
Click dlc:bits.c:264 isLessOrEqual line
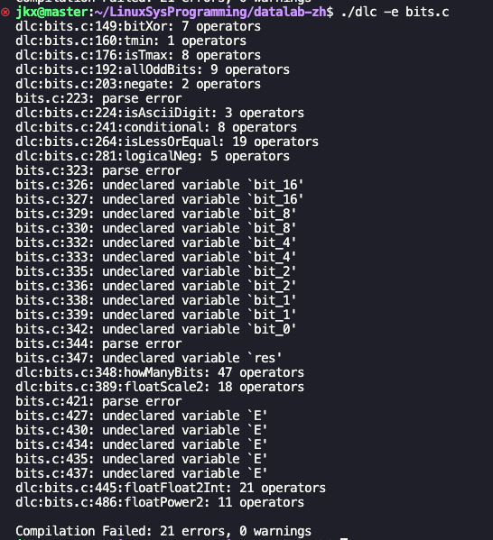(167, 142)
